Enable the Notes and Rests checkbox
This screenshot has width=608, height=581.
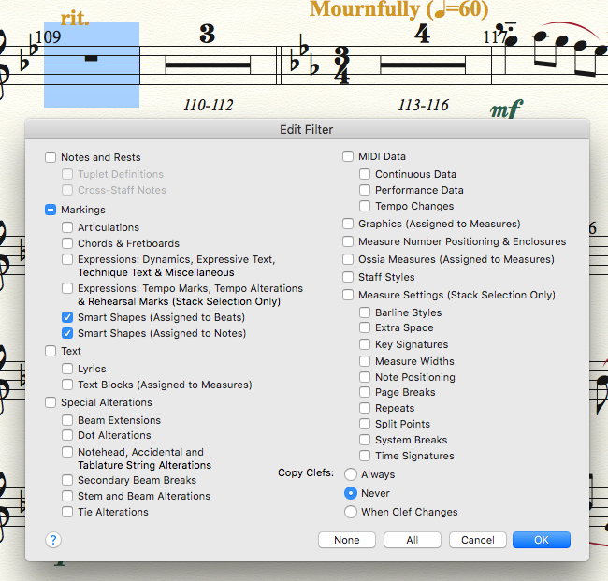51,157
